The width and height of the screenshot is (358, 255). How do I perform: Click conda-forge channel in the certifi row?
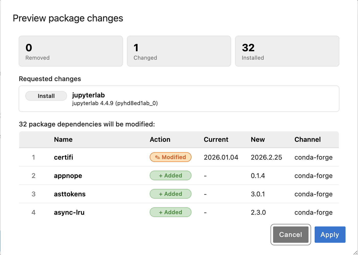[313, 157]
